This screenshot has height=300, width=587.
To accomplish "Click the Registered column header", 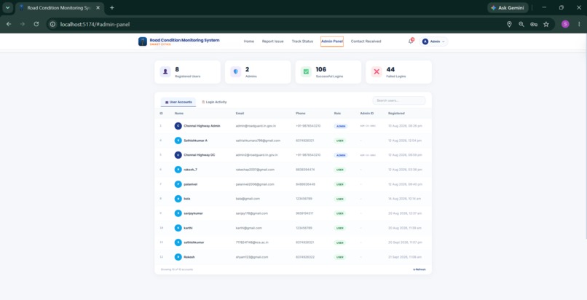I will [396, 114].
